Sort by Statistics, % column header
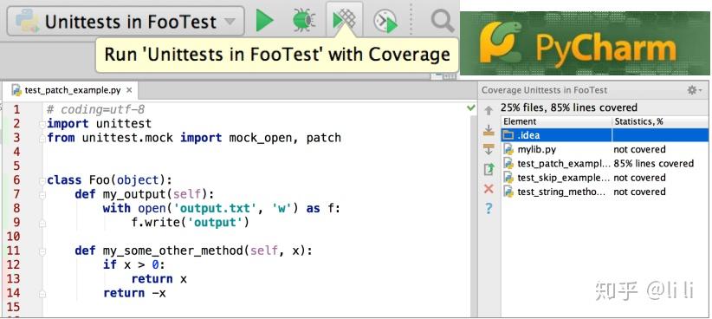 click(660, 121)
